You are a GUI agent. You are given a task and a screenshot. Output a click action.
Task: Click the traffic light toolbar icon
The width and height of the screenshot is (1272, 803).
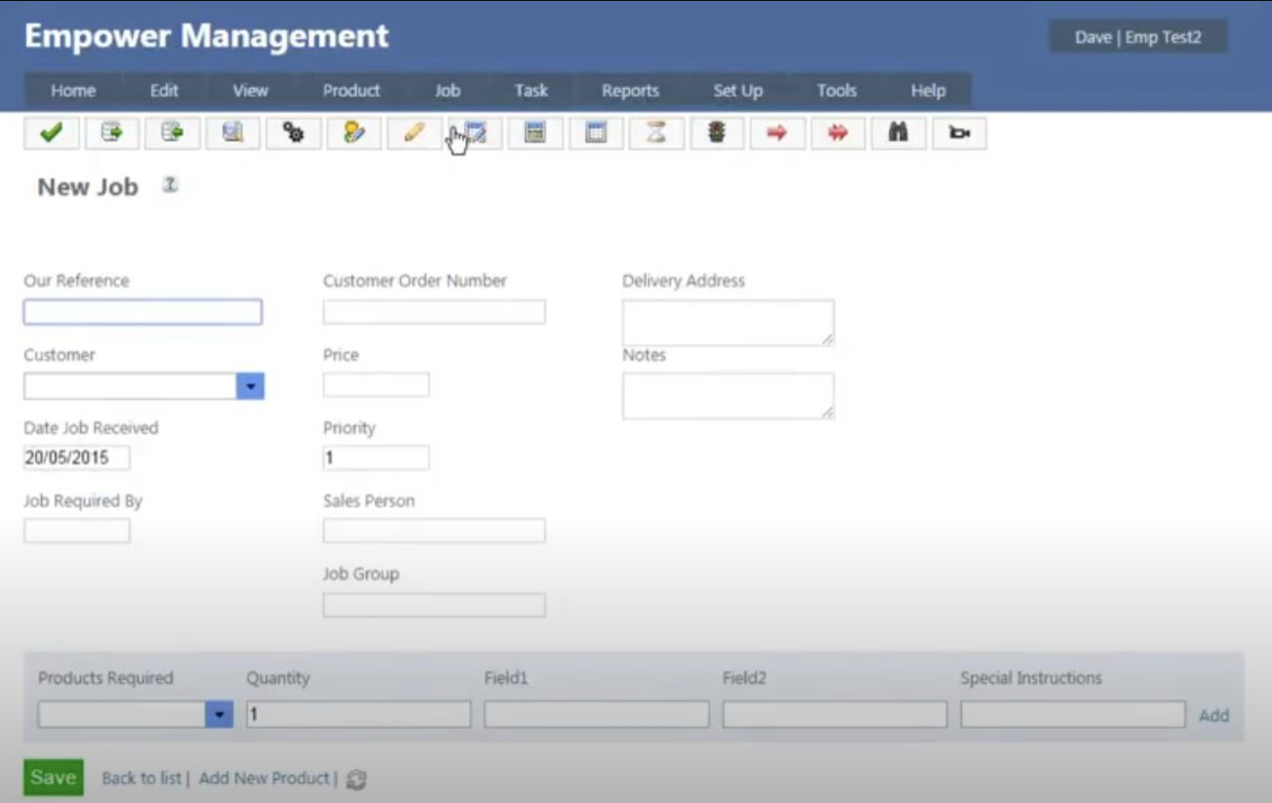pos(717,133)
